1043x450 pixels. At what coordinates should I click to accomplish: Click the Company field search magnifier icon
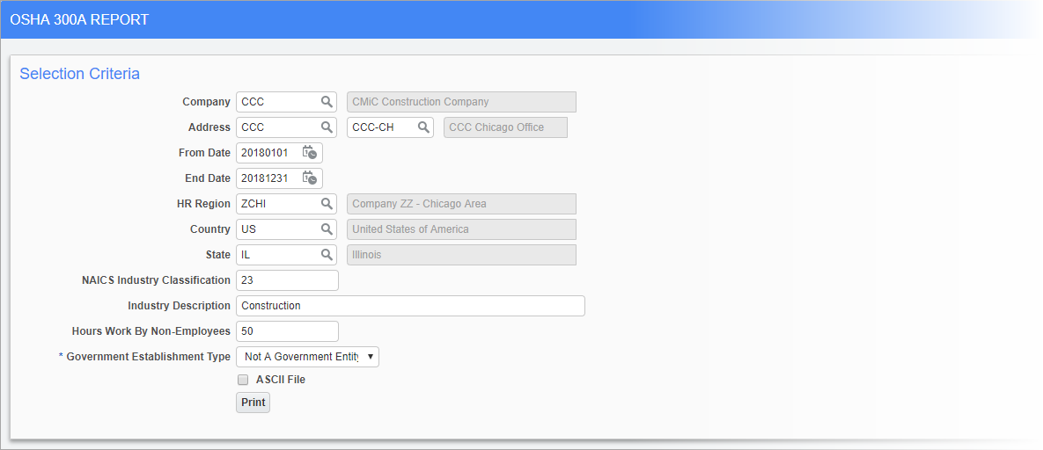(x=327, y=102)
